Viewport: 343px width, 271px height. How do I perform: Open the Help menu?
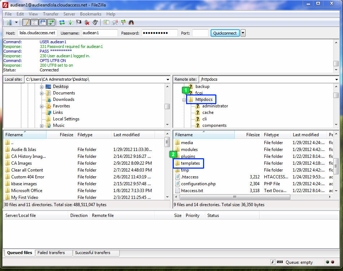point(111,14)
